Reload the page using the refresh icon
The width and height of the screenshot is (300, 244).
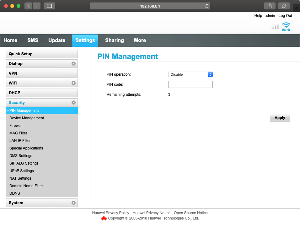pyautogui.click(x=206, y=6)
